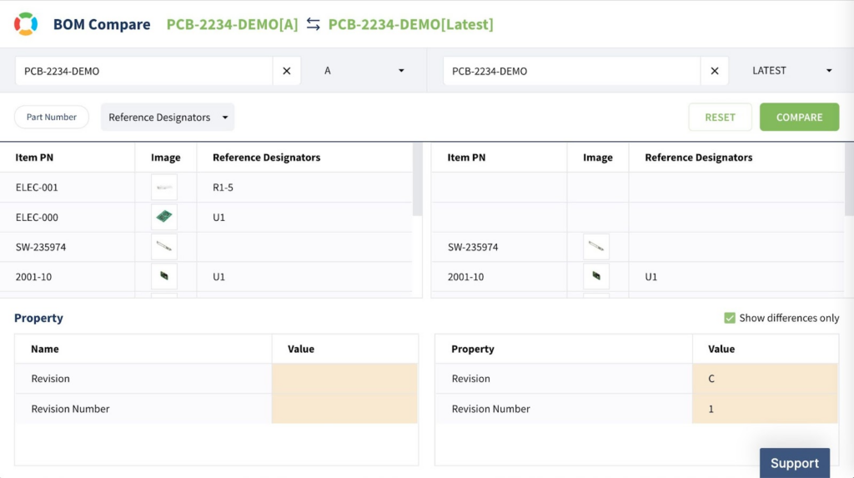This screenshot has height=478, width=854.
Task: Click the left table vertical scrollbar
Action: coord(418,180)
